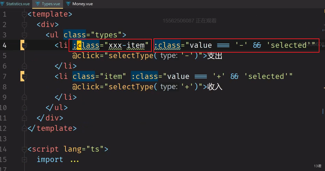Screen dimensions: 325x171
Task: Click the folded import ellipsis
Action: [x=74, y=160]
